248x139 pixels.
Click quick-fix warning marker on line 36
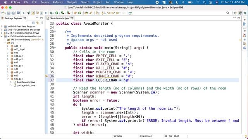point(46,76)
